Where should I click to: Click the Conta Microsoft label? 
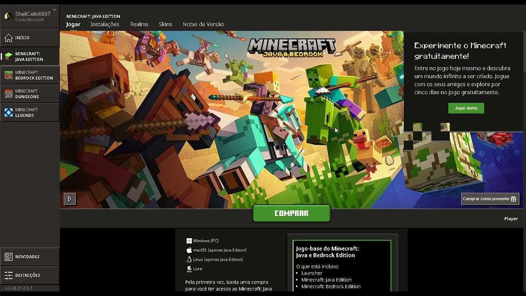pyautogui.click(x=30, y=20)
